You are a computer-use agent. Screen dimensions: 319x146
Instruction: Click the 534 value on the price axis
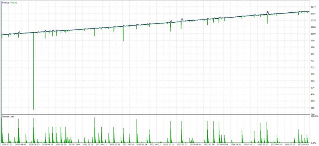[x=312, y=88]
